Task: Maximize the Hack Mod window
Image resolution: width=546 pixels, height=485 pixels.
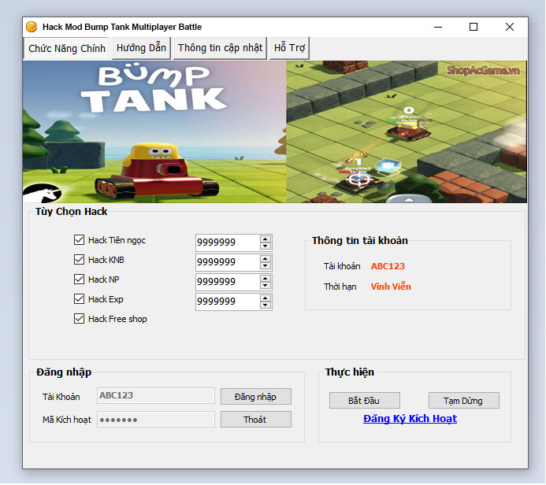Action: point(474,27)
